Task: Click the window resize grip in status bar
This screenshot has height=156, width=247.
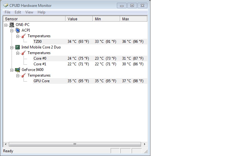Action: click(146, 151)
